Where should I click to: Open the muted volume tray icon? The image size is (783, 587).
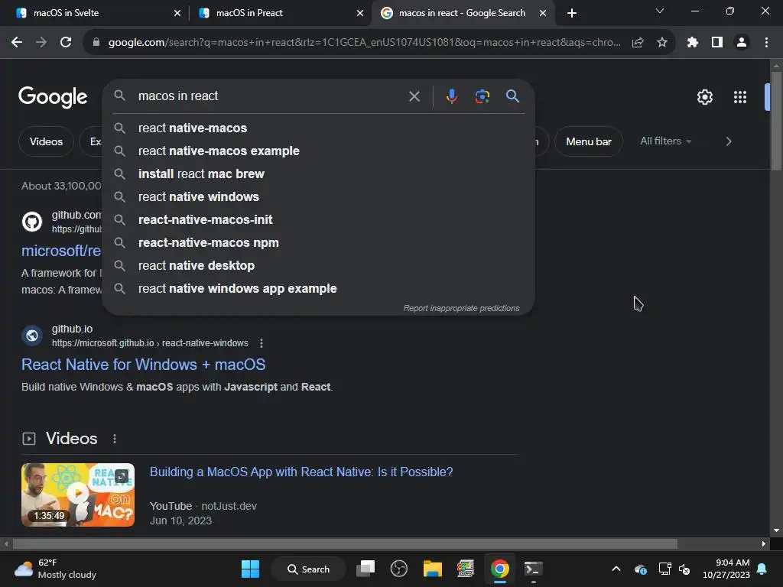coord(684,569)
